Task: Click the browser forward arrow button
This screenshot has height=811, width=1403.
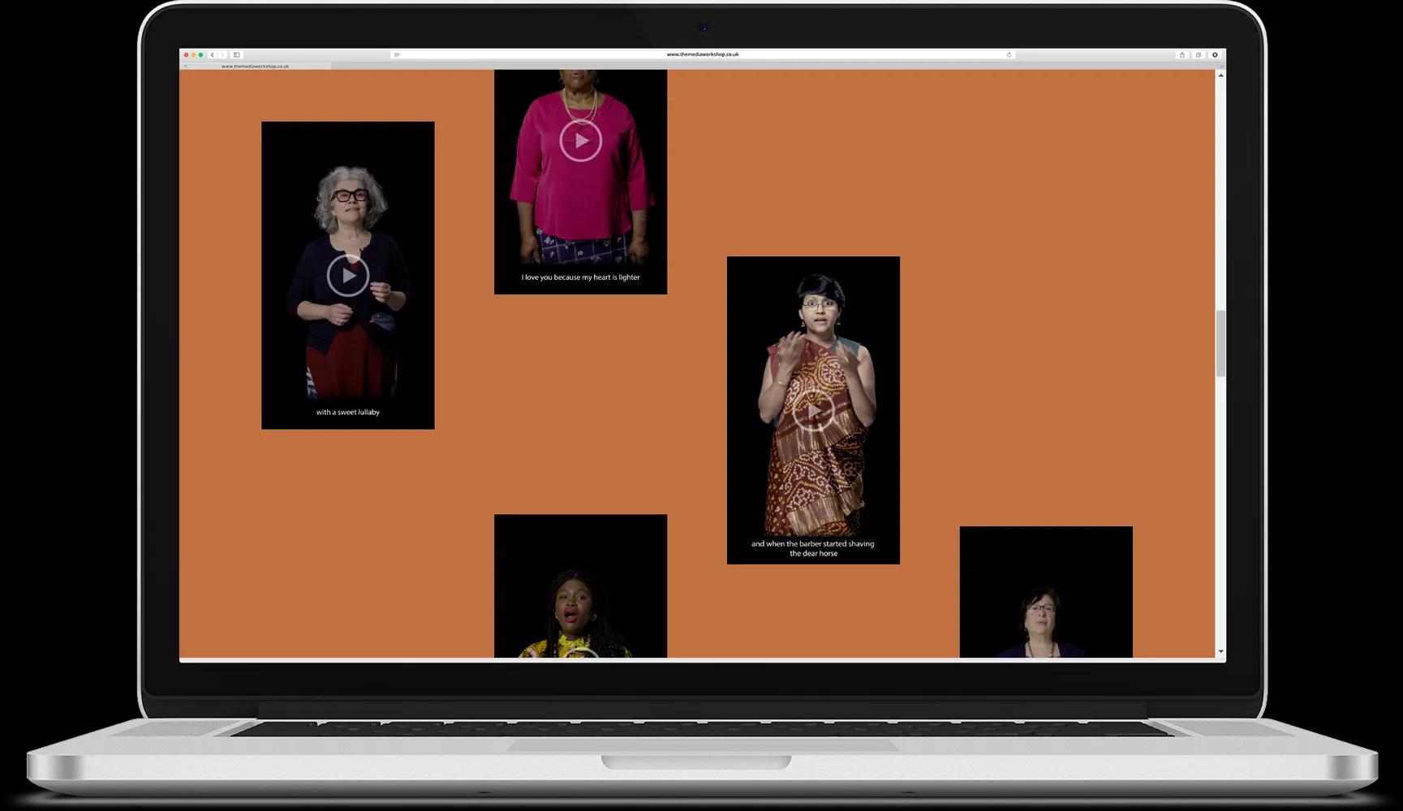Action: 222,55
